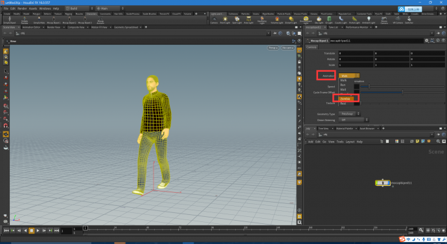The width and height of the screenshot is (447, 244).
Task: Click the Mocap Acrobatic shelf tool
Action: [x=100, y=20]
